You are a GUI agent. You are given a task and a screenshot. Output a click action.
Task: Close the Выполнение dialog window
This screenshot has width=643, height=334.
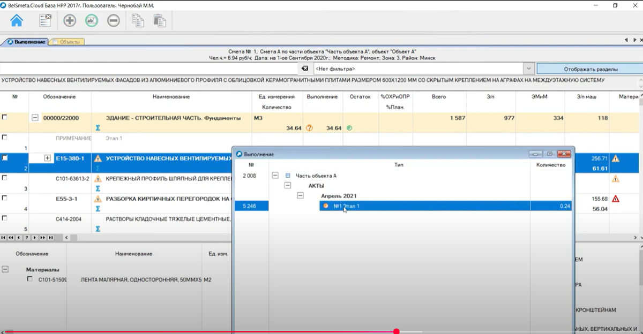[564, 154]
